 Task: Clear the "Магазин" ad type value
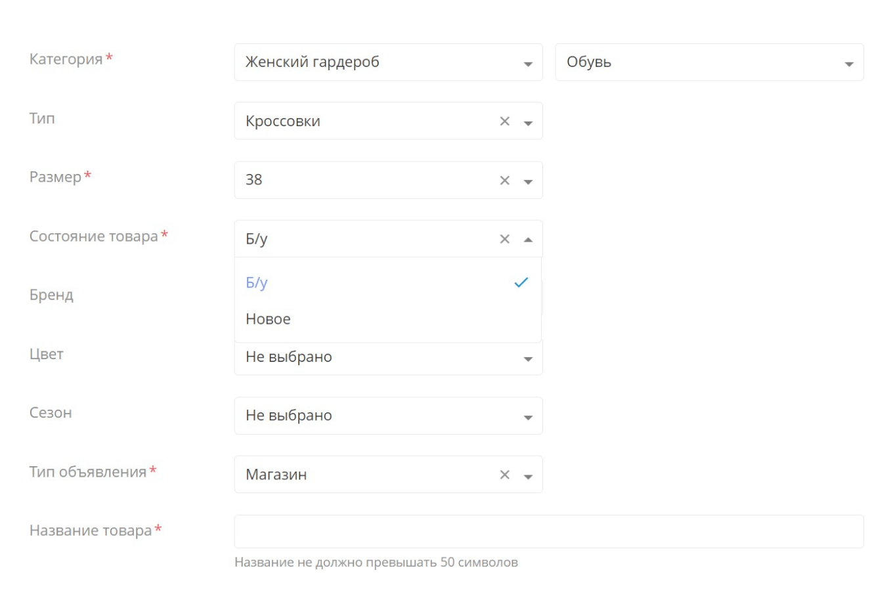[x=504, y=474]
